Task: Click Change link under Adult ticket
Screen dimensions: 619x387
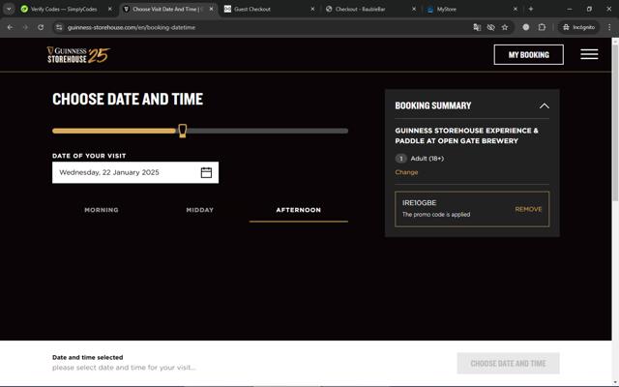Action: click(406, 172)
